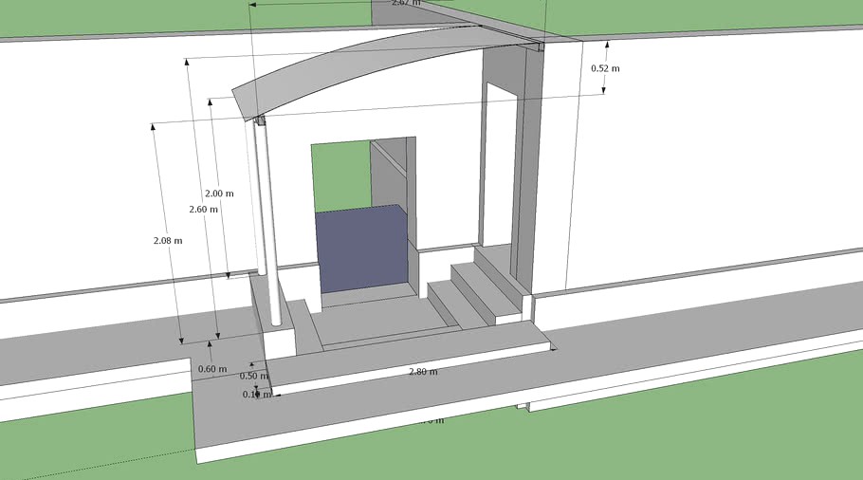Select the 0.60 m dimension label
The width and height of the screenshot is (863, 480).
pos(212,369)
